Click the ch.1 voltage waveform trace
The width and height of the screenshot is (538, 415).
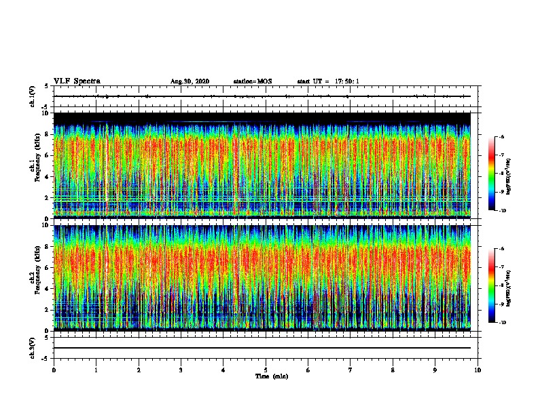coord(262,96)
